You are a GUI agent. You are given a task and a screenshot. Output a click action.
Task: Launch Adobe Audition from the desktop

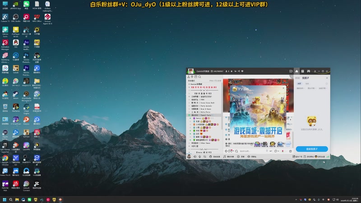[26, 45]
